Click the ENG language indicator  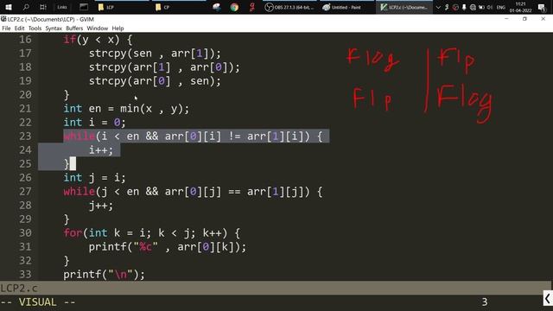[501, 8]
